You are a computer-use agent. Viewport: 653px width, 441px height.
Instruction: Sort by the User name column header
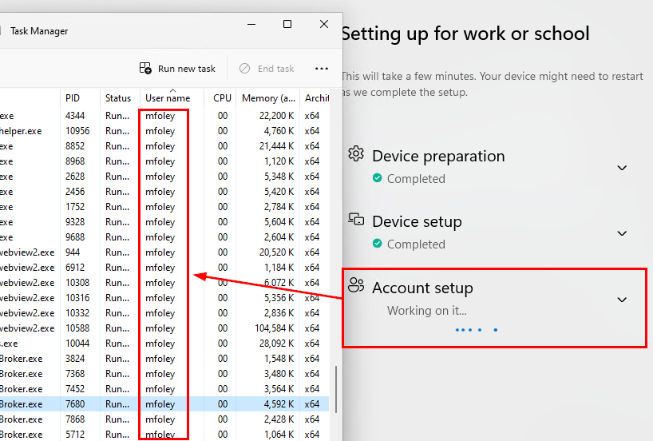[x=168, y=98]
